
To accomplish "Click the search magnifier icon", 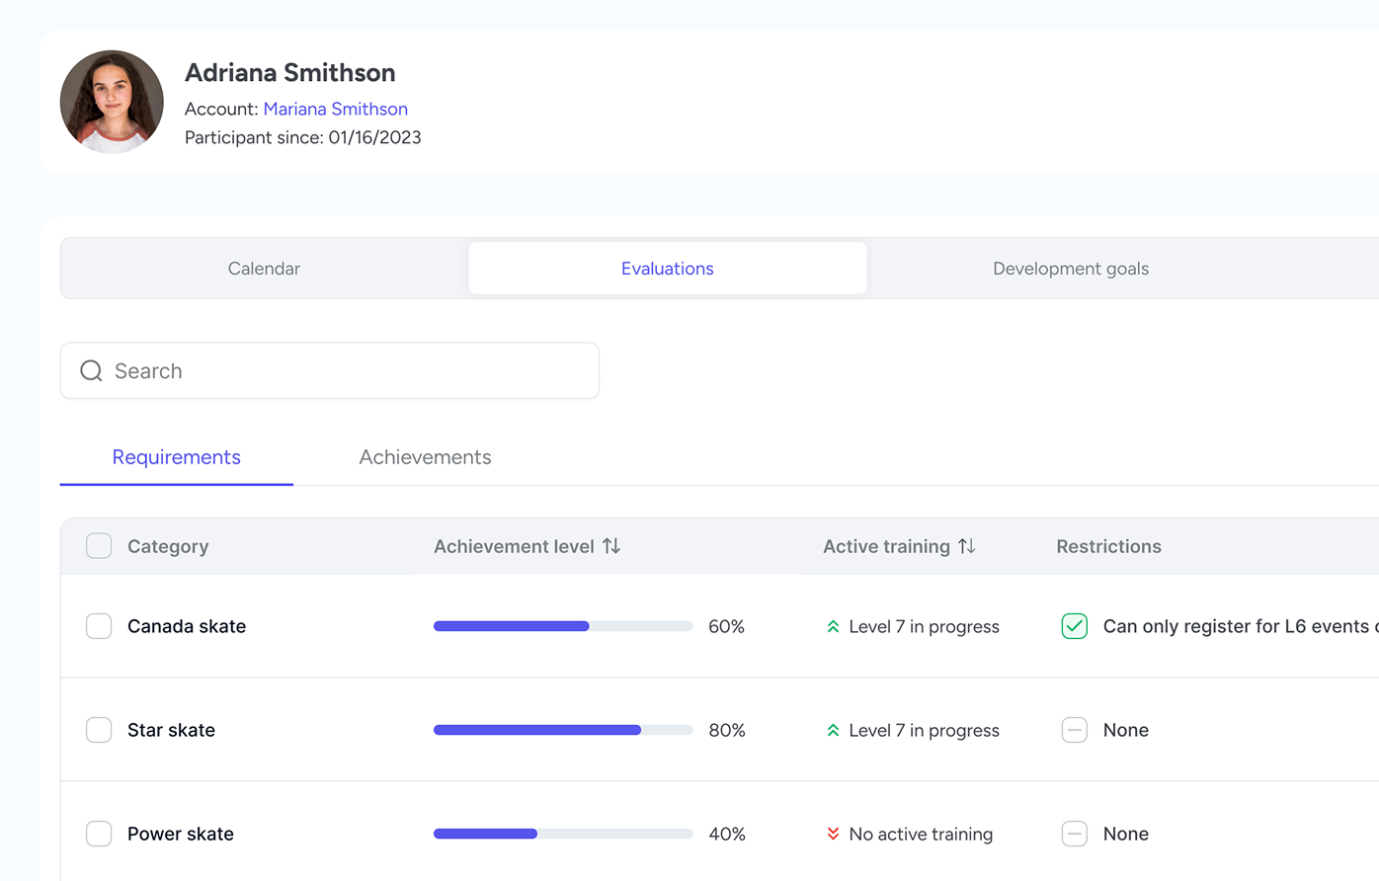I will pos(91,370).
